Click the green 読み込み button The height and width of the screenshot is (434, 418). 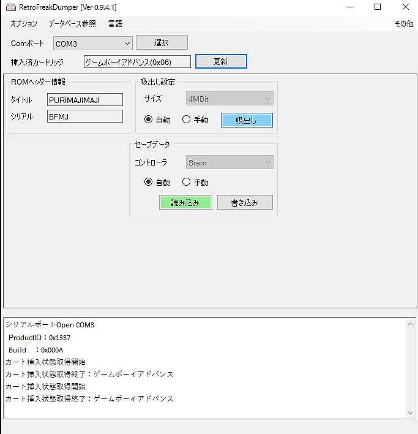click(x=185, y=202)
